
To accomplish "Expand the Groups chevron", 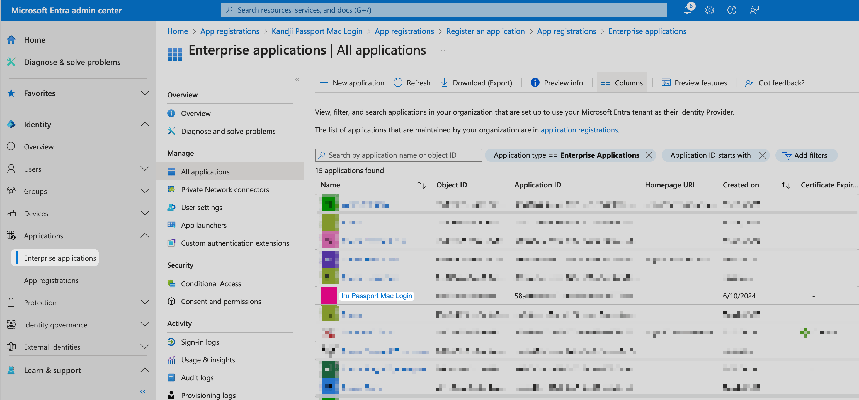I will point(145,191).
